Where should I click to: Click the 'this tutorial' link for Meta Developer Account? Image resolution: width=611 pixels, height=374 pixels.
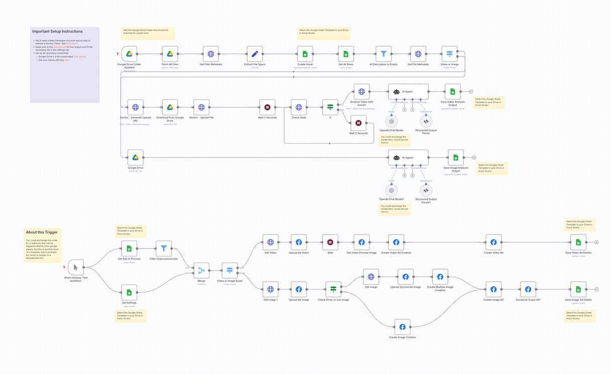click(72, 44)
